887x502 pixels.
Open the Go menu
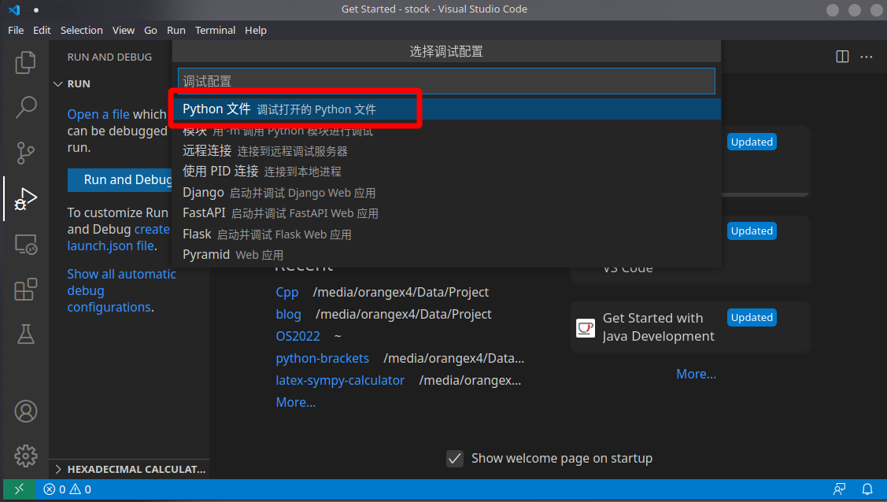point(150,30)
